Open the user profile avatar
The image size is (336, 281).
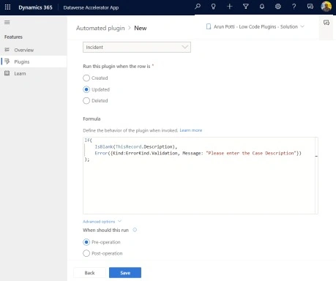[x=326, y=7]
